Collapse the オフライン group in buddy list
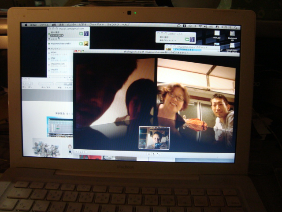The height and width of the screenshot is (212, 282). click(49, 49)
